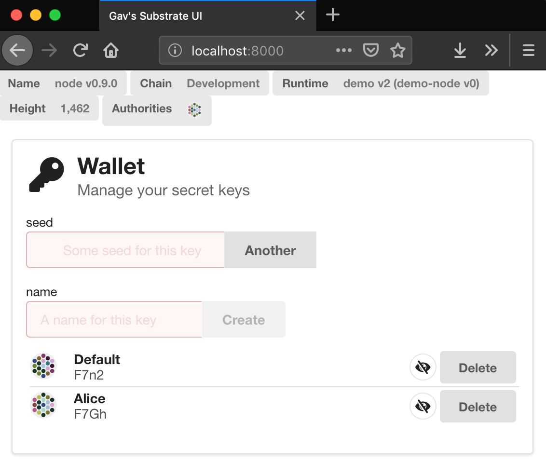Viewport: 546px width, 462px height.
Task: Focus the seed input field
Action: click(x=125, y=250)
